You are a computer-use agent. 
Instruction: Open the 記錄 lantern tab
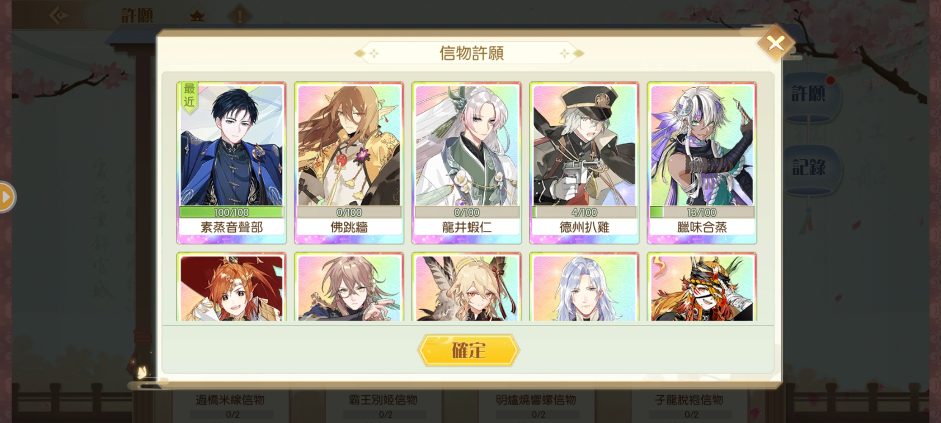point(809,168)
